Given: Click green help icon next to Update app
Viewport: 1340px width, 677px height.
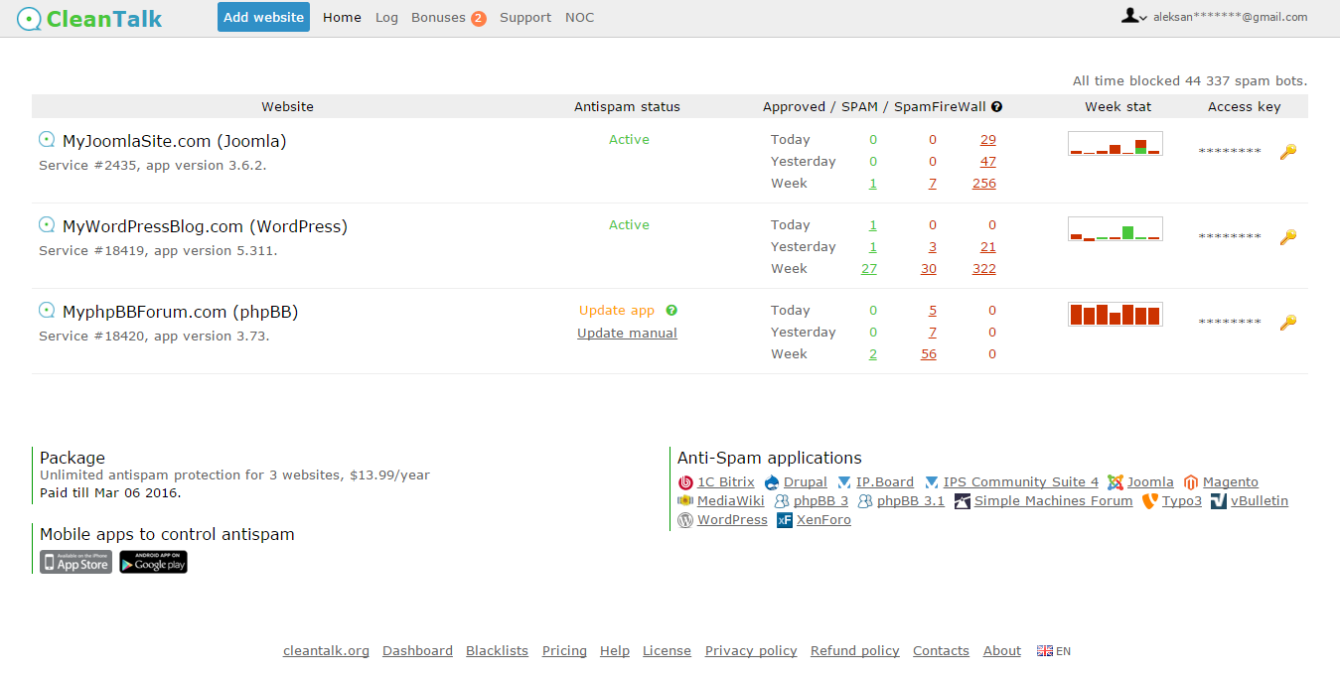Looking at the screenshot, I should pos(671,310).
